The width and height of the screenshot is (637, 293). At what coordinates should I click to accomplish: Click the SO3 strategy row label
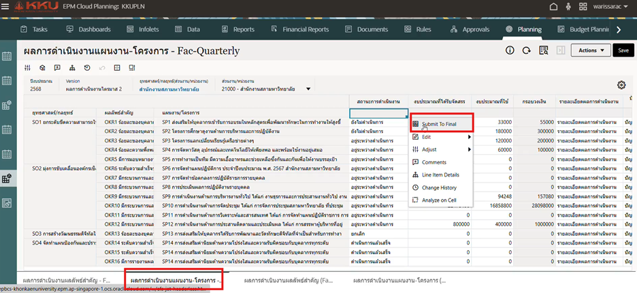60,234
